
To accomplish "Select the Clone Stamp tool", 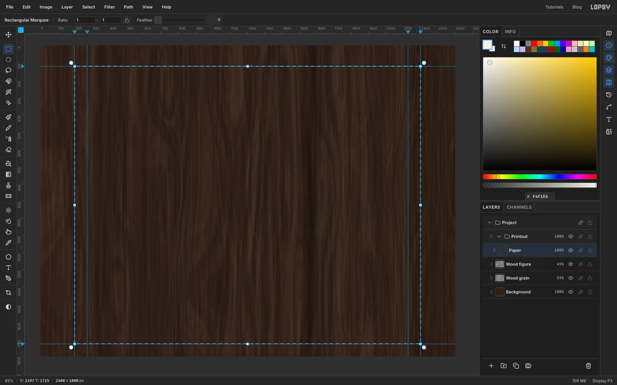I will [8, 185].
